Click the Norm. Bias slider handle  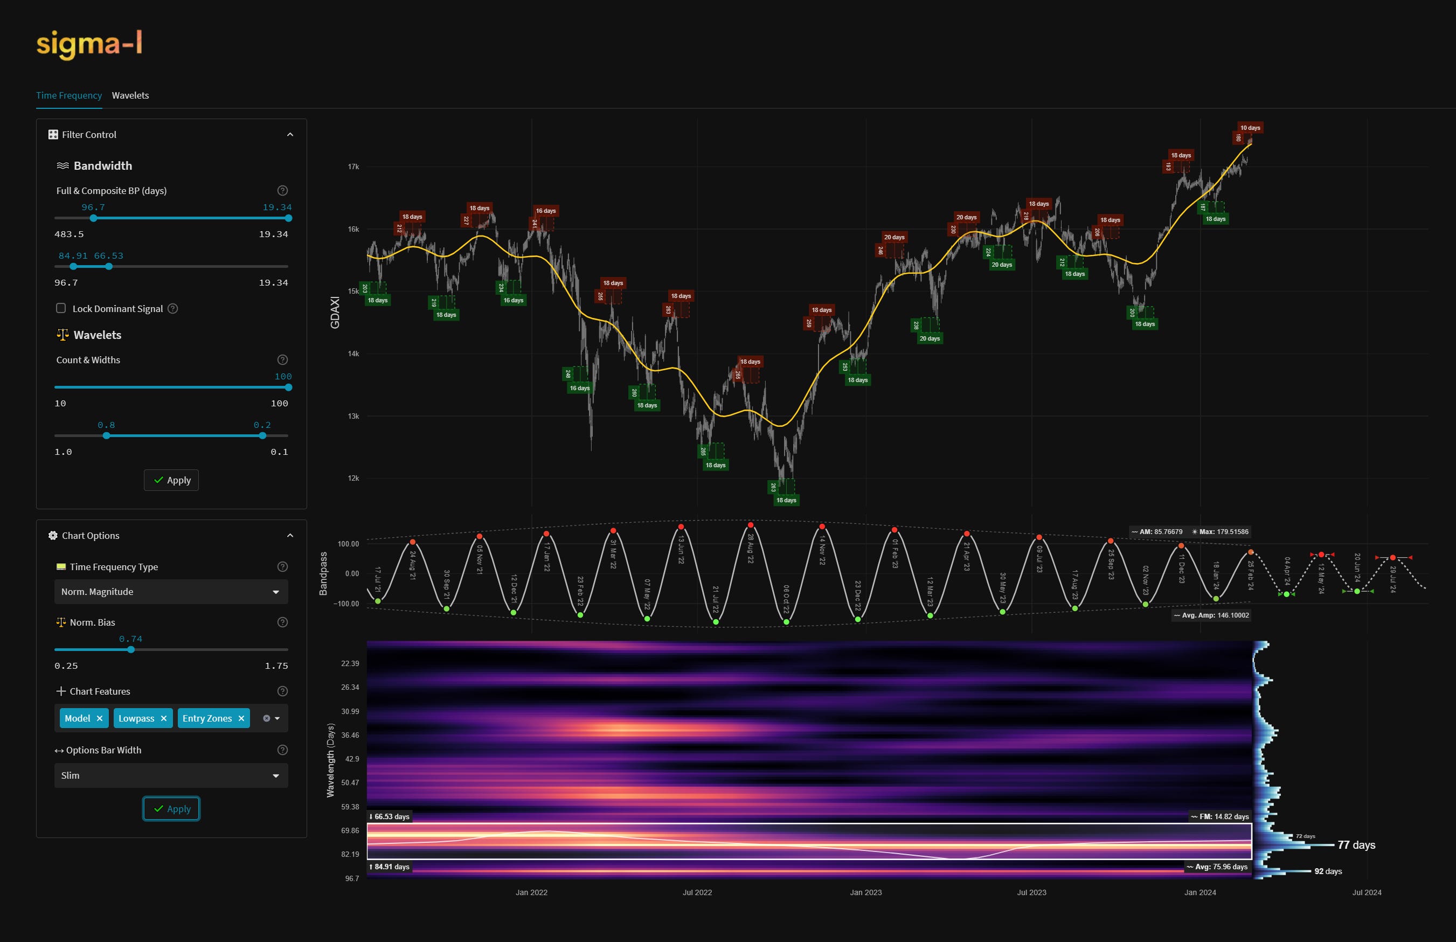pos(131,650)
